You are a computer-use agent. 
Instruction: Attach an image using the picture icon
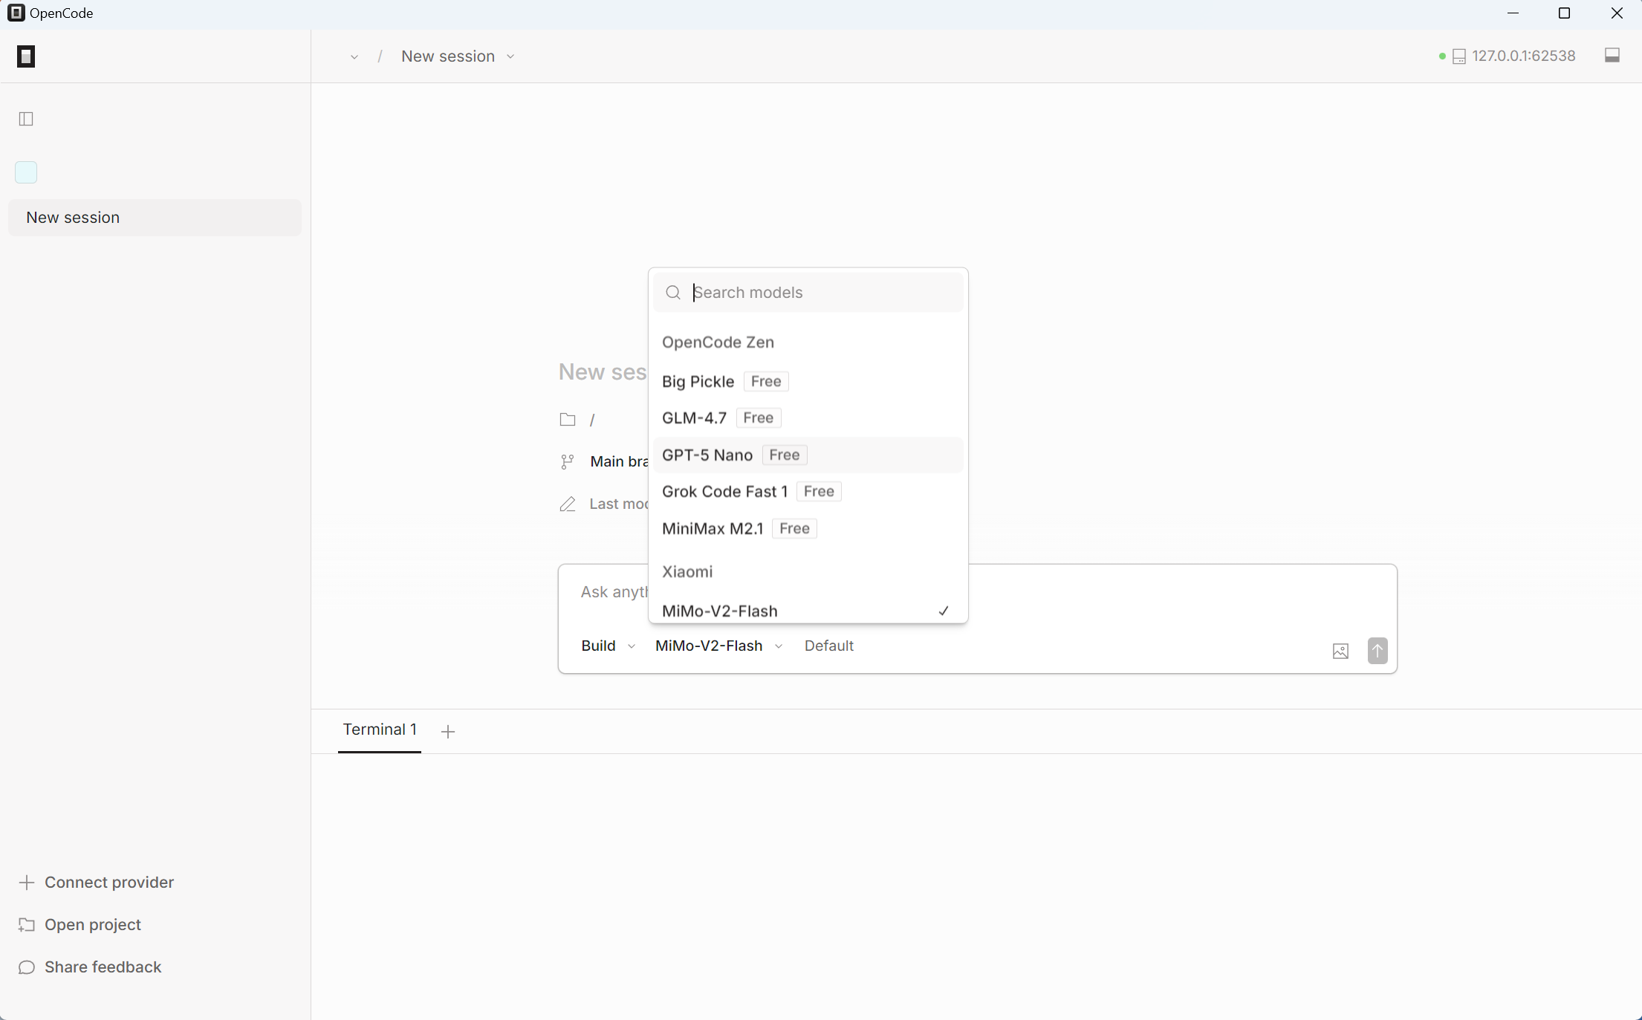[x=1340, y=651]
